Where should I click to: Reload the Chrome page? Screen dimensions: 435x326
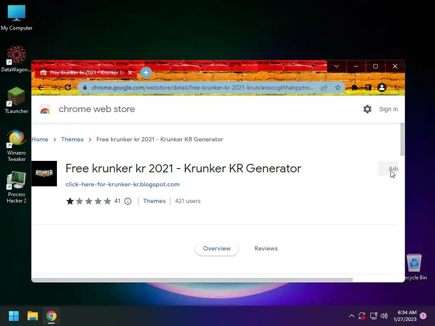tap(68, 87)
